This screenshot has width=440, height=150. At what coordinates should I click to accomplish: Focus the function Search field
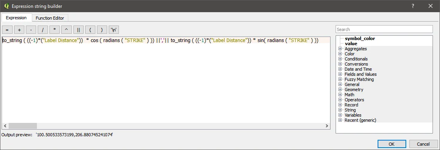click(384, 29)
